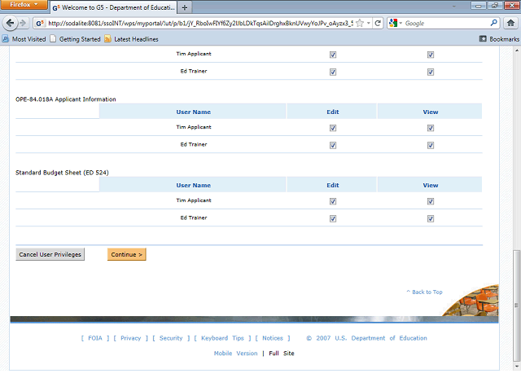521x391 pixels.
Task: Uncheck Ed Trainer Edit for Standard Budget Sheet
Action: [333, 218]
